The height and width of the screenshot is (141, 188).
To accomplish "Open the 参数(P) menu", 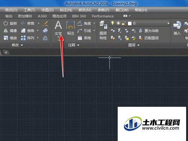I will (x=103, y=10).
